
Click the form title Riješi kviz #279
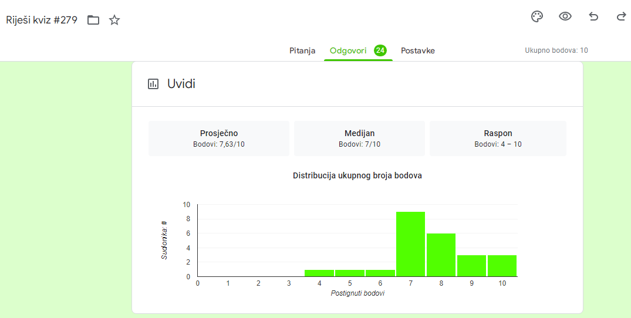pos(42,20)
